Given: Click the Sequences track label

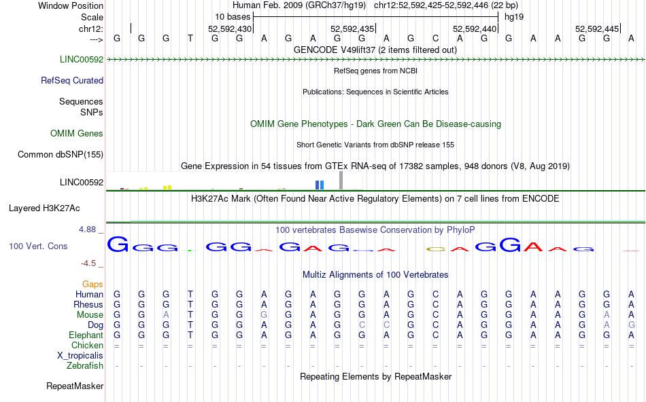Looking at the screenshot, I should pos(81,101).
